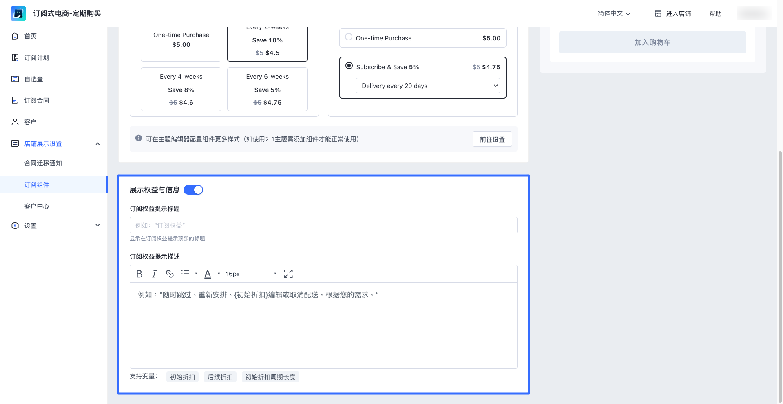783x404 pixels.
Task: Click the text color icon
Action: pos(208,274)
